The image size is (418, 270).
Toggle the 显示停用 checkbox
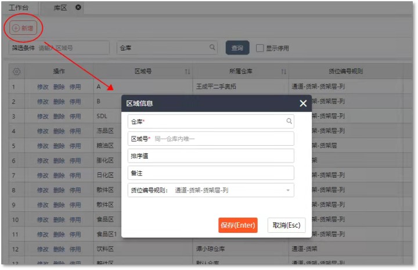coord(260,48)
